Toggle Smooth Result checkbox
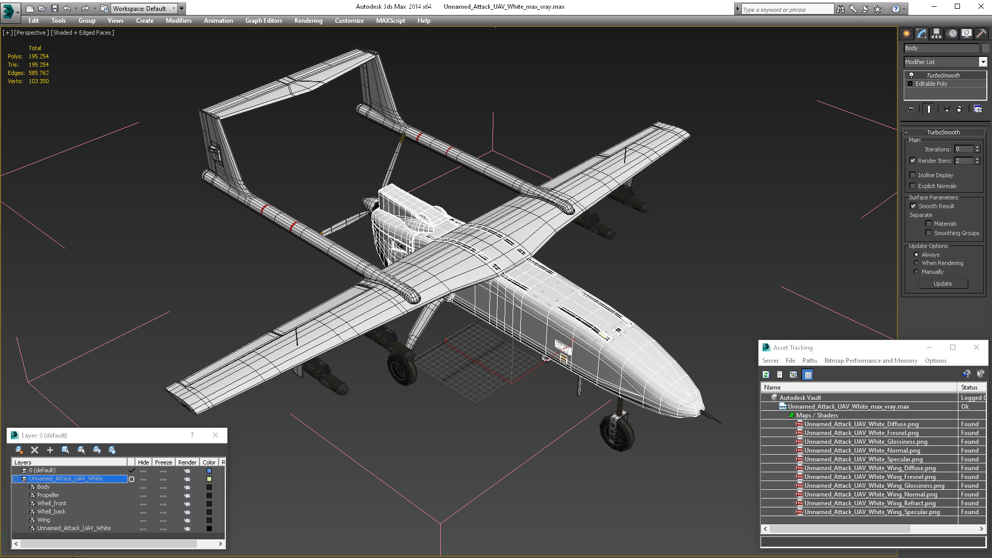The image size is (992, 558). coord(913,206)
